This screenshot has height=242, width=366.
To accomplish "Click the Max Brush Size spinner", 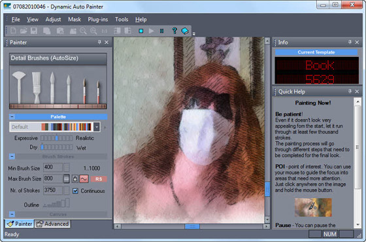I will tap(67, 179).
